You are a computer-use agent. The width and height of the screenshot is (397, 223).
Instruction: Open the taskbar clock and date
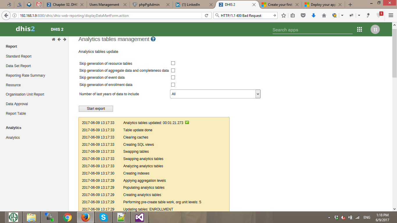tap(383, 217)
